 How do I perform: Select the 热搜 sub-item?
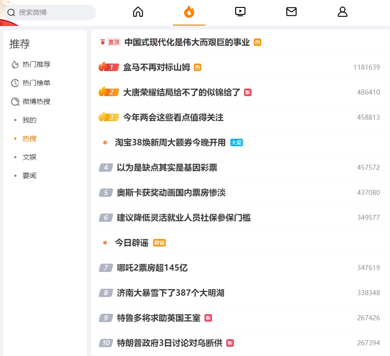pyautogui.click(x=29, y=139)
